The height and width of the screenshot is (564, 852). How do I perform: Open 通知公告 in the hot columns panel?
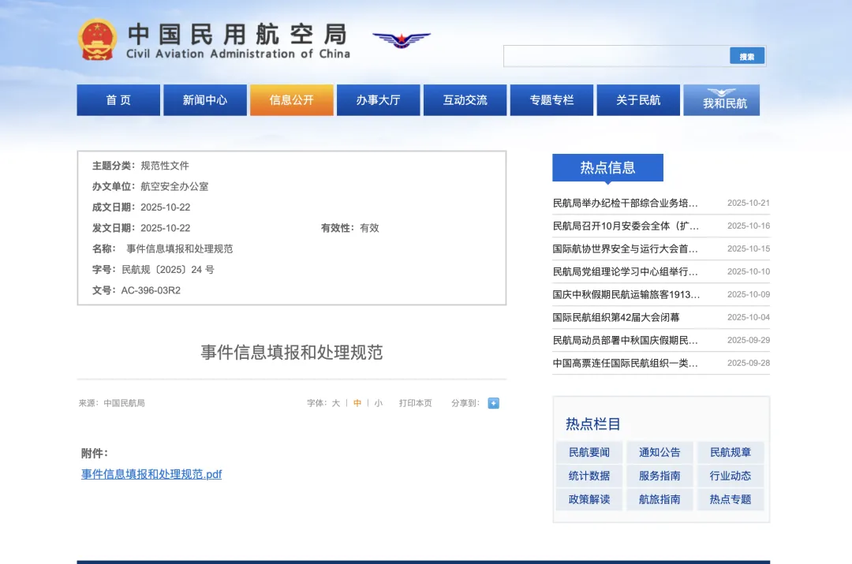(x=659, y=451)
